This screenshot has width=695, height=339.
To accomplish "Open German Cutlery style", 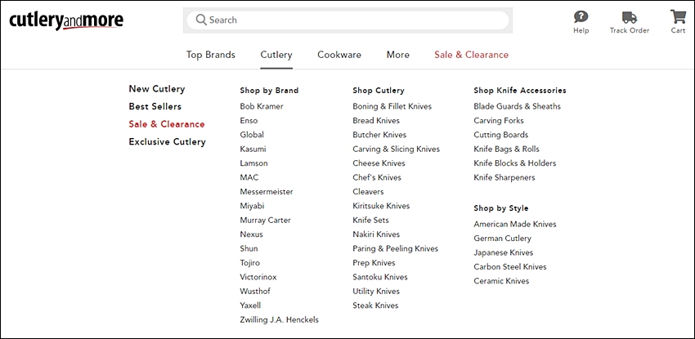I will (x=502, y=238).
